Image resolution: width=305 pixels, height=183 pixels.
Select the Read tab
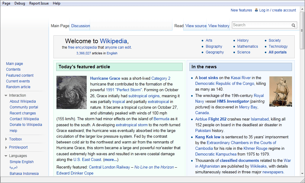coord(179,26)
